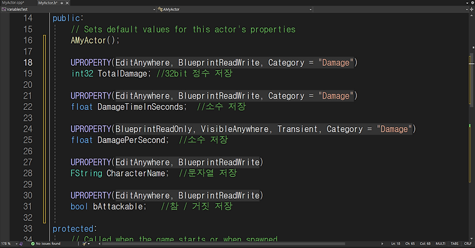Screen dimensions: 475x248
Task: Open the AMyActor class scope dropdown
Action: pos(234,9)
